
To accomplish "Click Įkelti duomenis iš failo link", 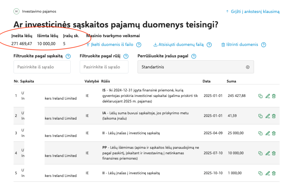I will tap(110, 45).
